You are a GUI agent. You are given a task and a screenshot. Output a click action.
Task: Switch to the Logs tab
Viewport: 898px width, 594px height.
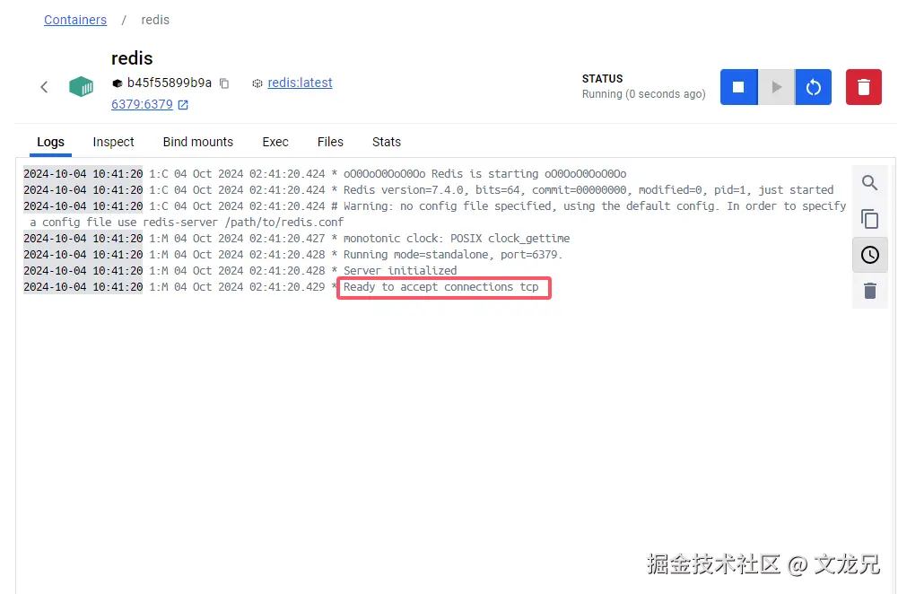click(x=50, y=142)
